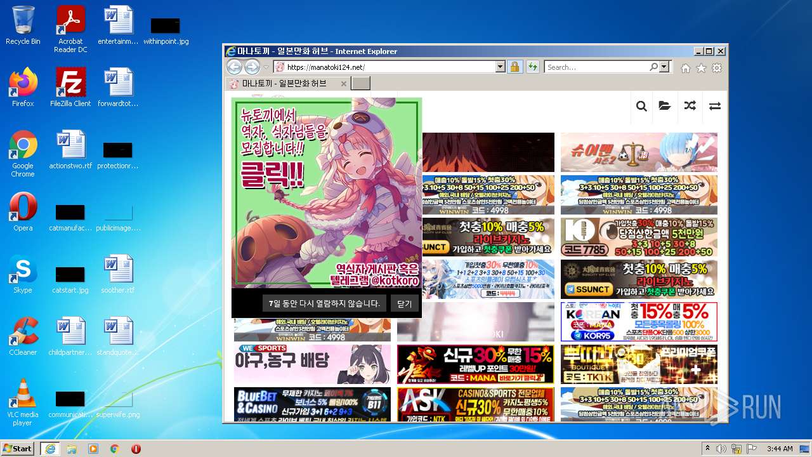Click into the IE Search box
Viewport: 812px width, 457px height.
tap(596, 67)
